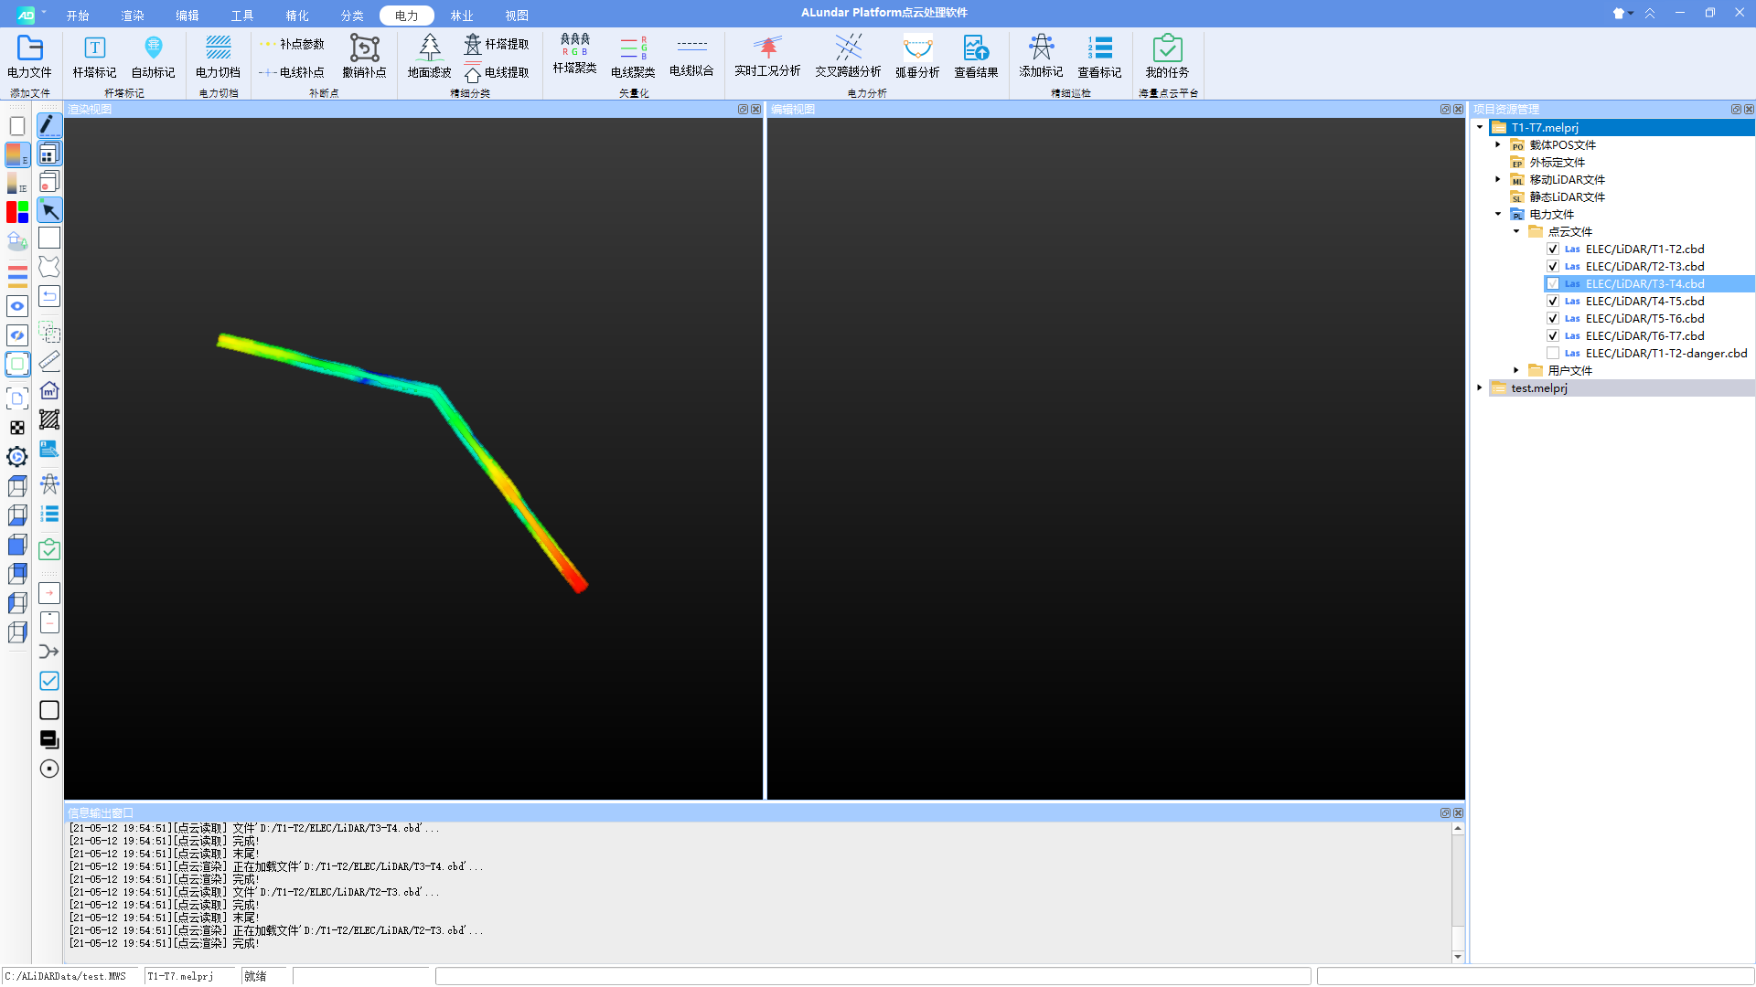This screenshot has height=987, width=1756.
Task: Click the 杆塔聚类 tower clustering icon
Action: tap(574, 55)
